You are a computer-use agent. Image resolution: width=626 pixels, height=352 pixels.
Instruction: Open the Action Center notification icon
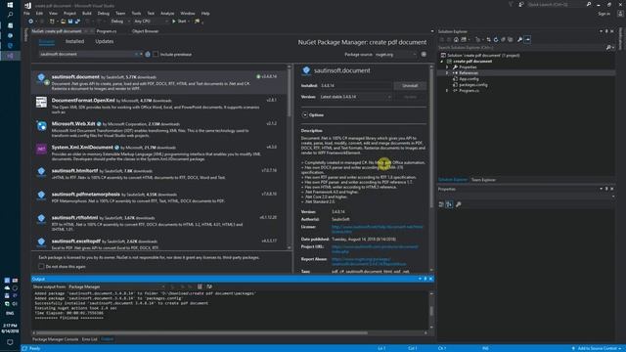10,342
